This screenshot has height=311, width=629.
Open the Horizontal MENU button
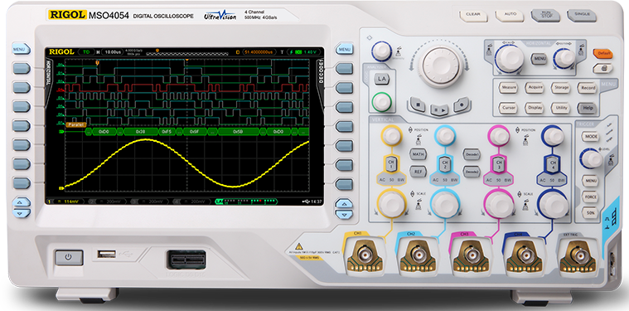tap(539, 59)
